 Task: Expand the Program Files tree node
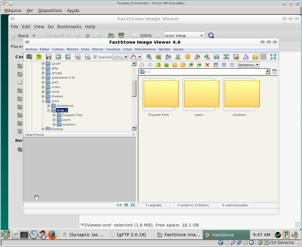click(54, 115)
